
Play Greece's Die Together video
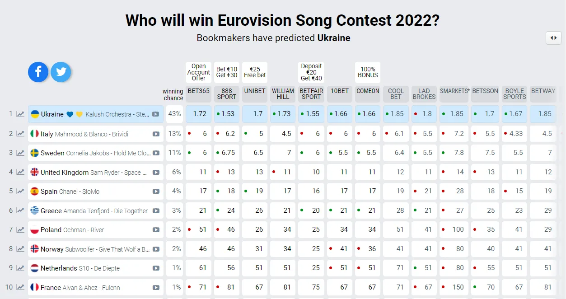pos(156,210)
